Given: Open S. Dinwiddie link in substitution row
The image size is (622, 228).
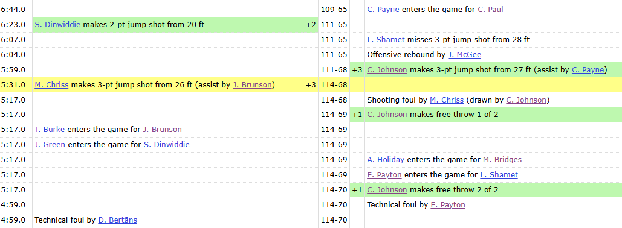Looking at the screenshot, I should click(x=166, y=145).
